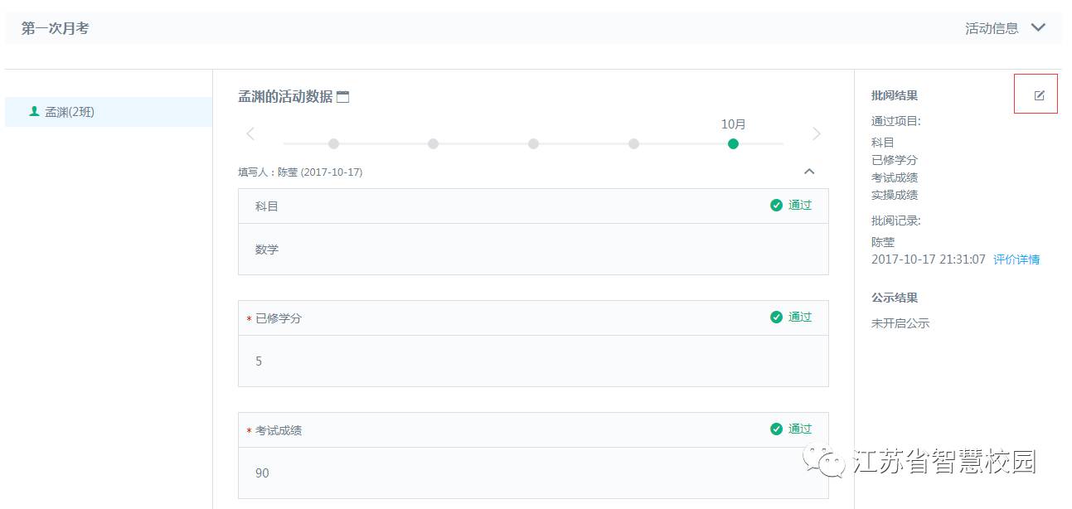Click the 公示结果 heading

(895, 298)
